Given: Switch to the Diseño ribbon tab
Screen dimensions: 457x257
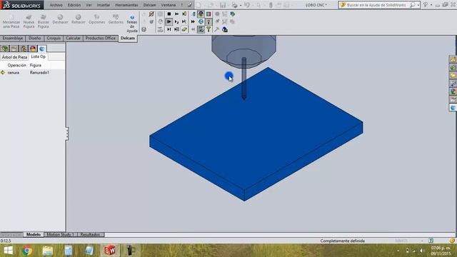Looking at the screenshot, I should 35,38.
